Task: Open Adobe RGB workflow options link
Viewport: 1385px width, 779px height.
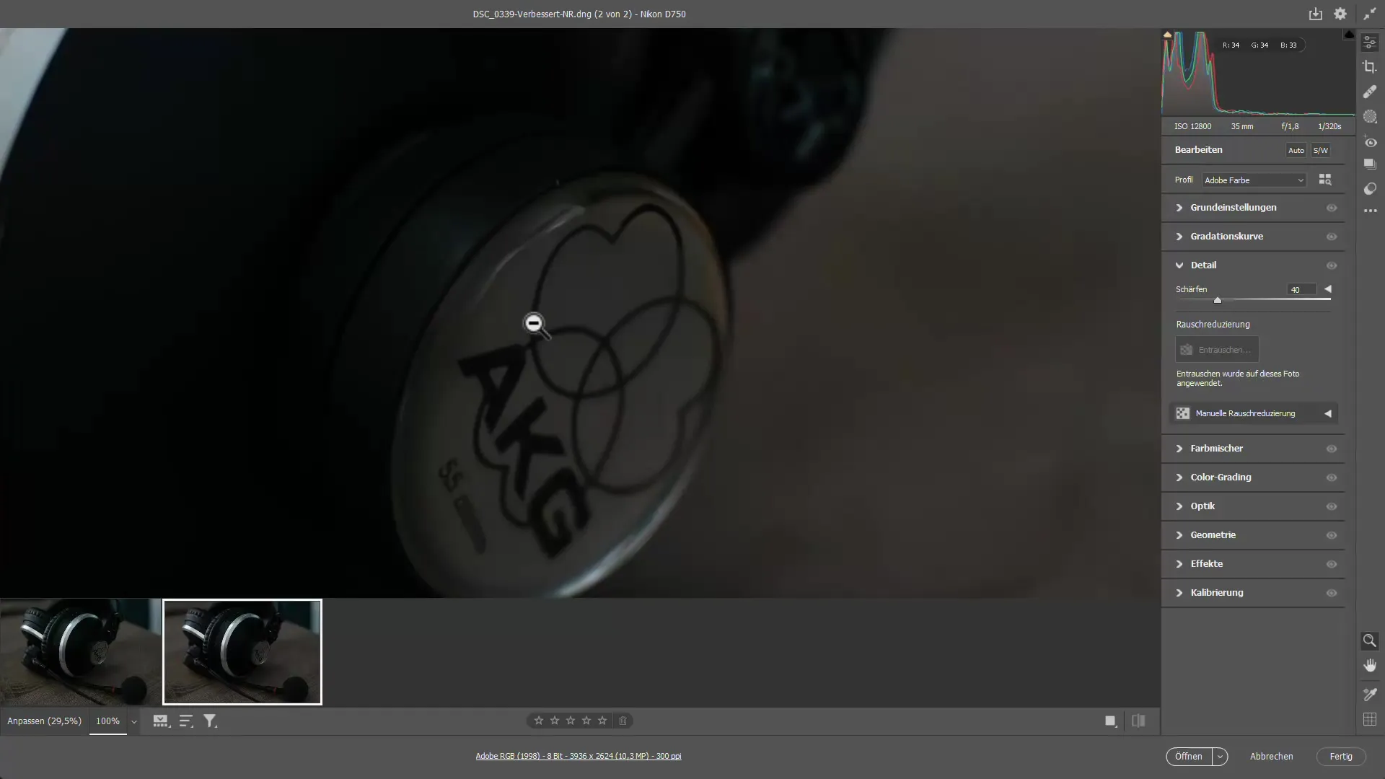Action: [x=579, y=756]
